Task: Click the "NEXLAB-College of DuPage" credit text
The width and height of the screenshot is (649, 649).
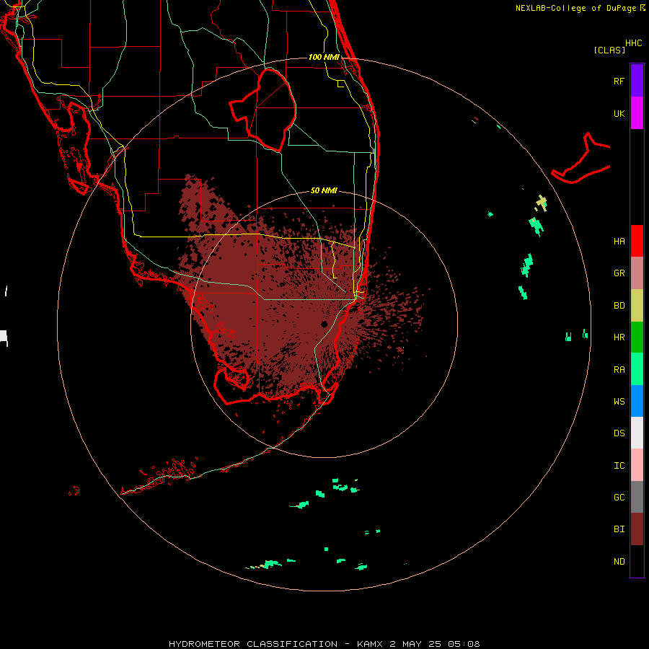Action: pos(575,8)
